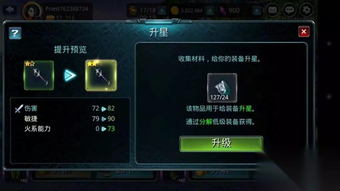Open the chat bubble icon
340x191 pixels.
[x=289, y=10]
